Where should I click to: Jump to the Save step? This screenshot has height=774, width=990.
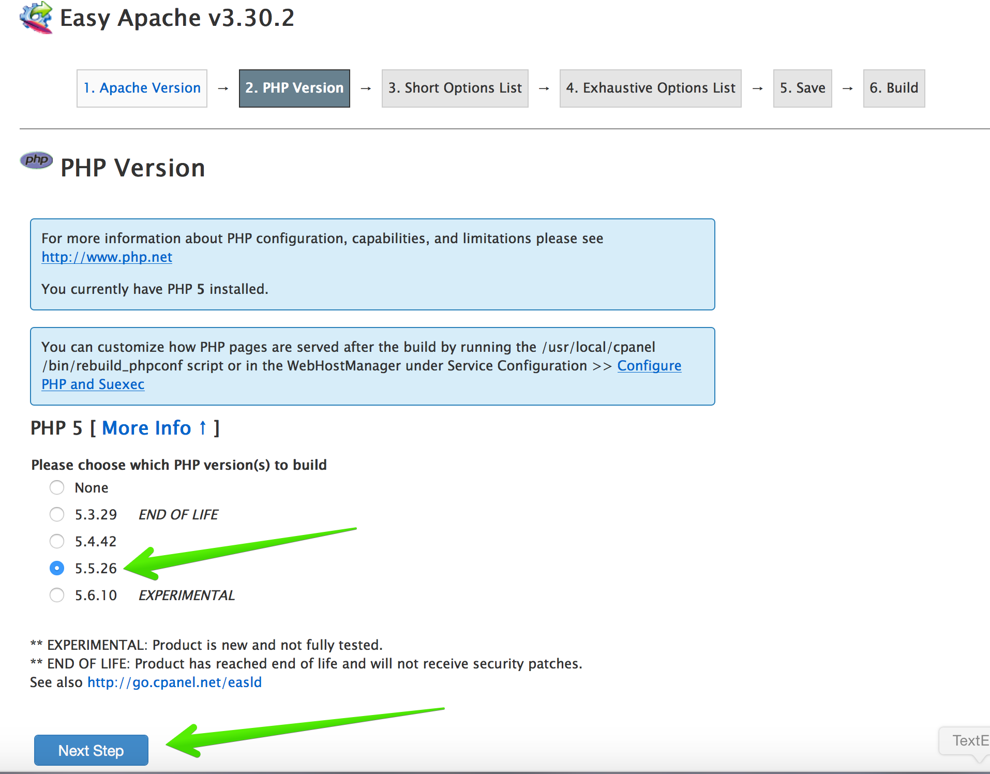pos(803,88)
